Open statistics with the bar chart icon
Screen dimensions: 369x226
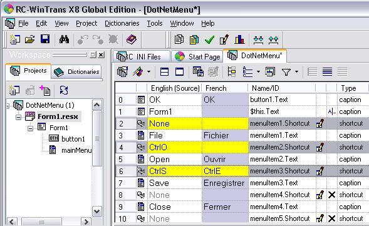coord(239,39)
